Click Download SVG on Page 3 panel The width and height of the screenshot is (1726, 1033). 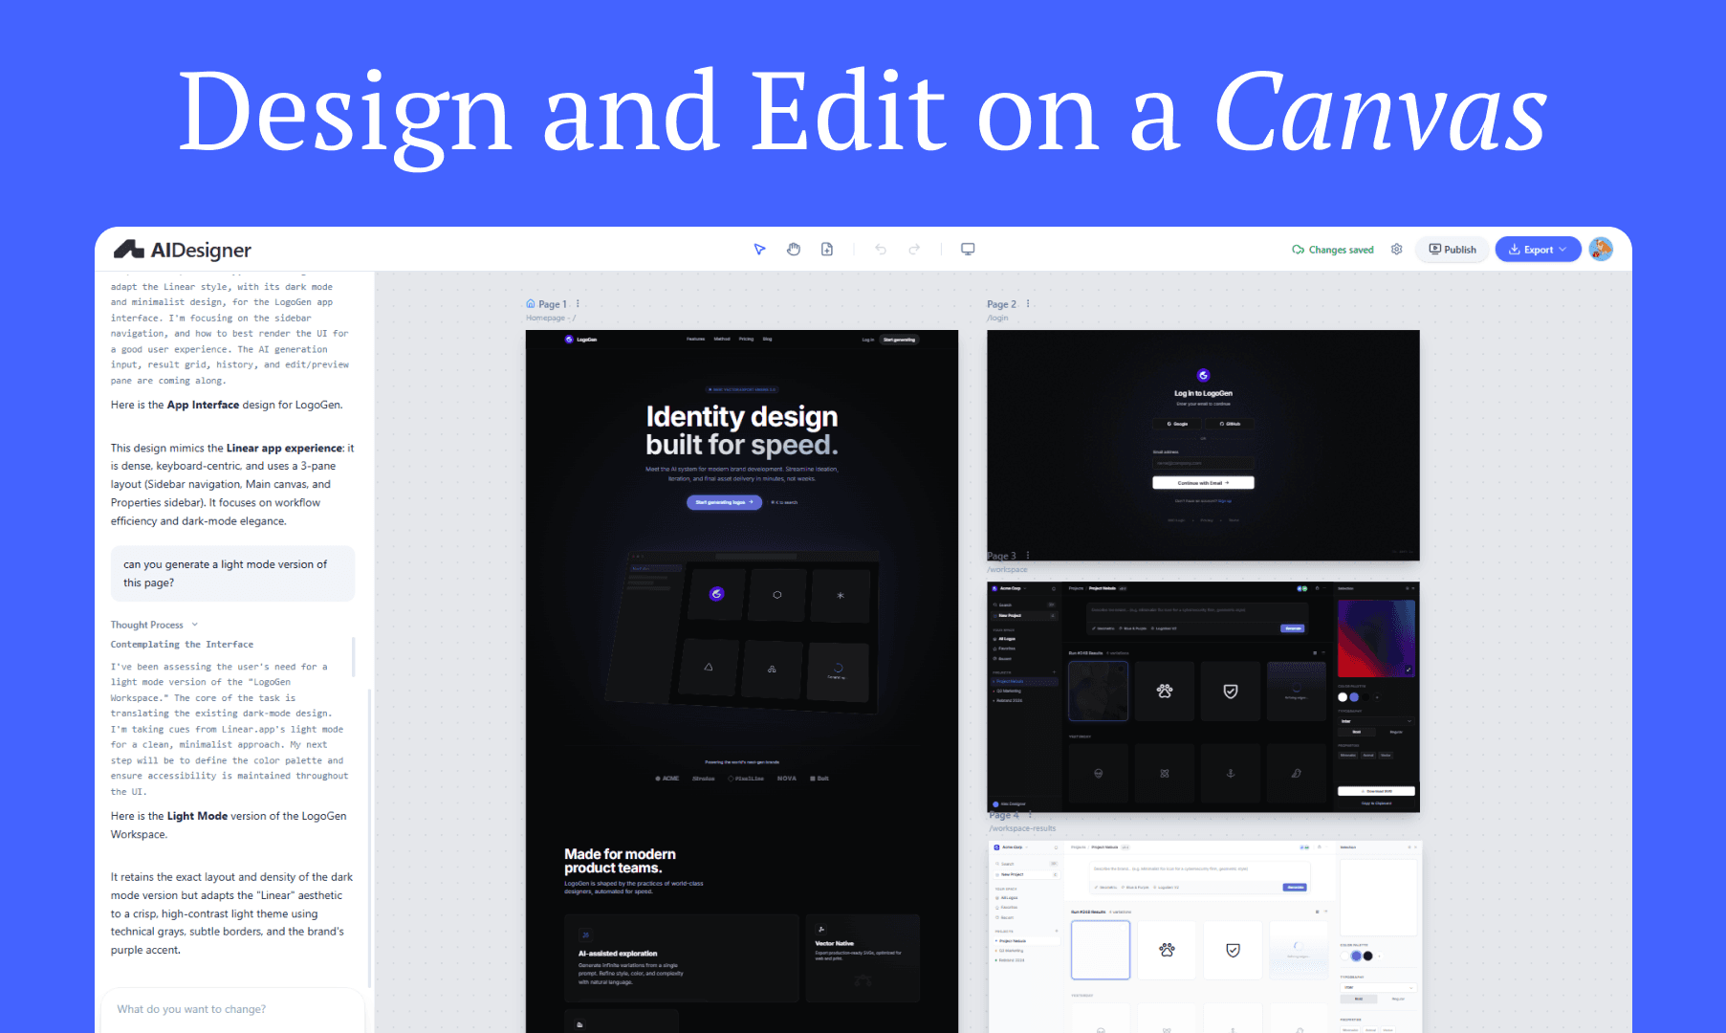pyautogui.click(x=1379, y=792)
